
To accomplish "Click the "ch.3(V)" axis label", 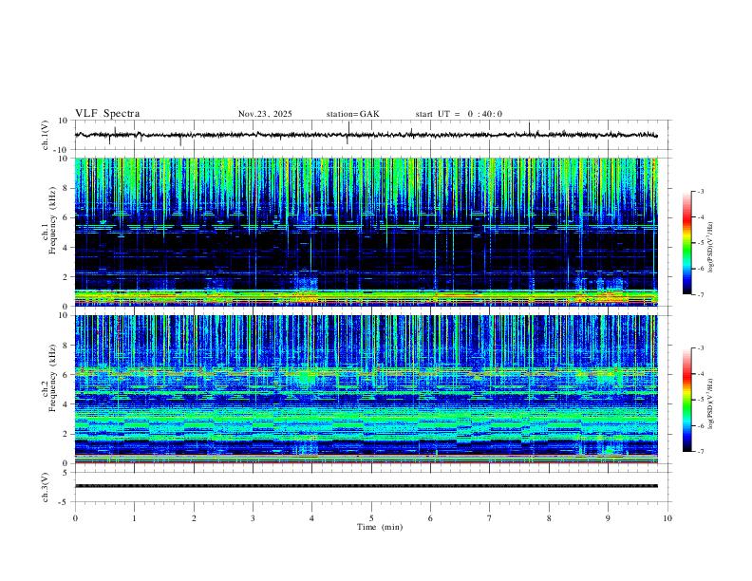I will click(46, 487).
